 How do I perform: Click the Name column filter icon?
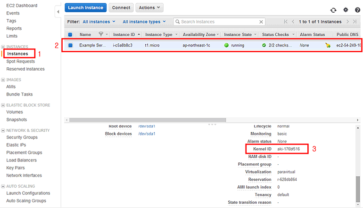(x=100, y=34)
